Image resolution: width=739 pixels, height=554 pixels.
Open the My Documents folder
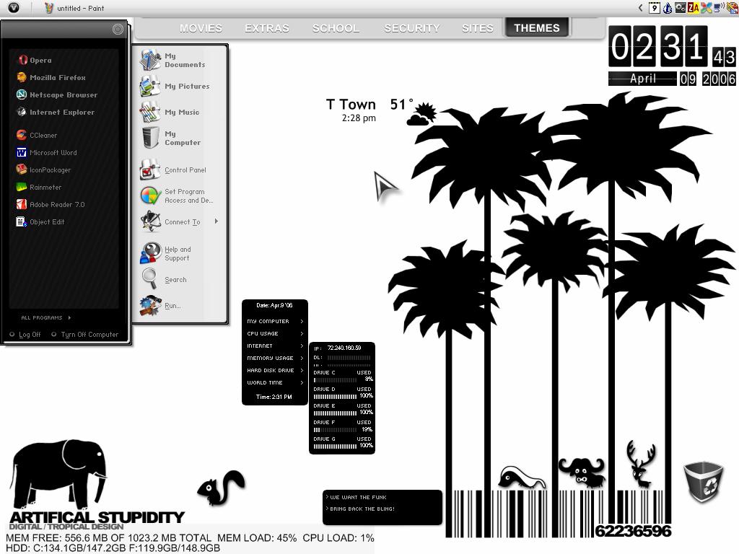pyautogui.click(x=173, y=61)
